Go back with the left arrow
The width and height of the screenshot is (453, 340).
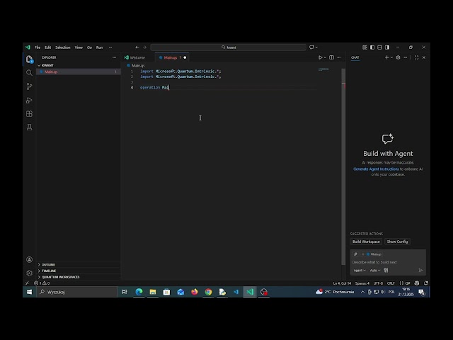tap(137, 47)
